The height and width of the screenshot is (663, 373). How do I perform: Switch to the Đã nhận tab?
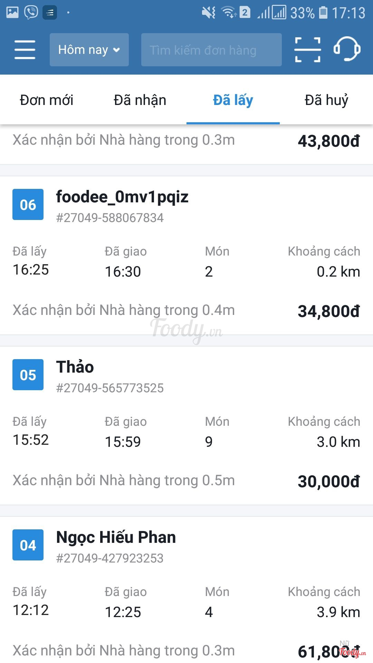click(x=140, y=100)
